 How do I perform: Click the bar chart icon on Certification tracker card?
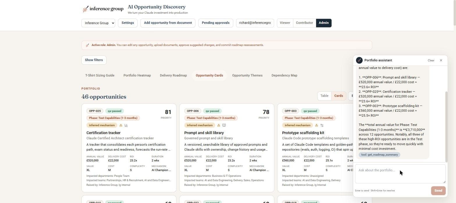tap(126, 125)
